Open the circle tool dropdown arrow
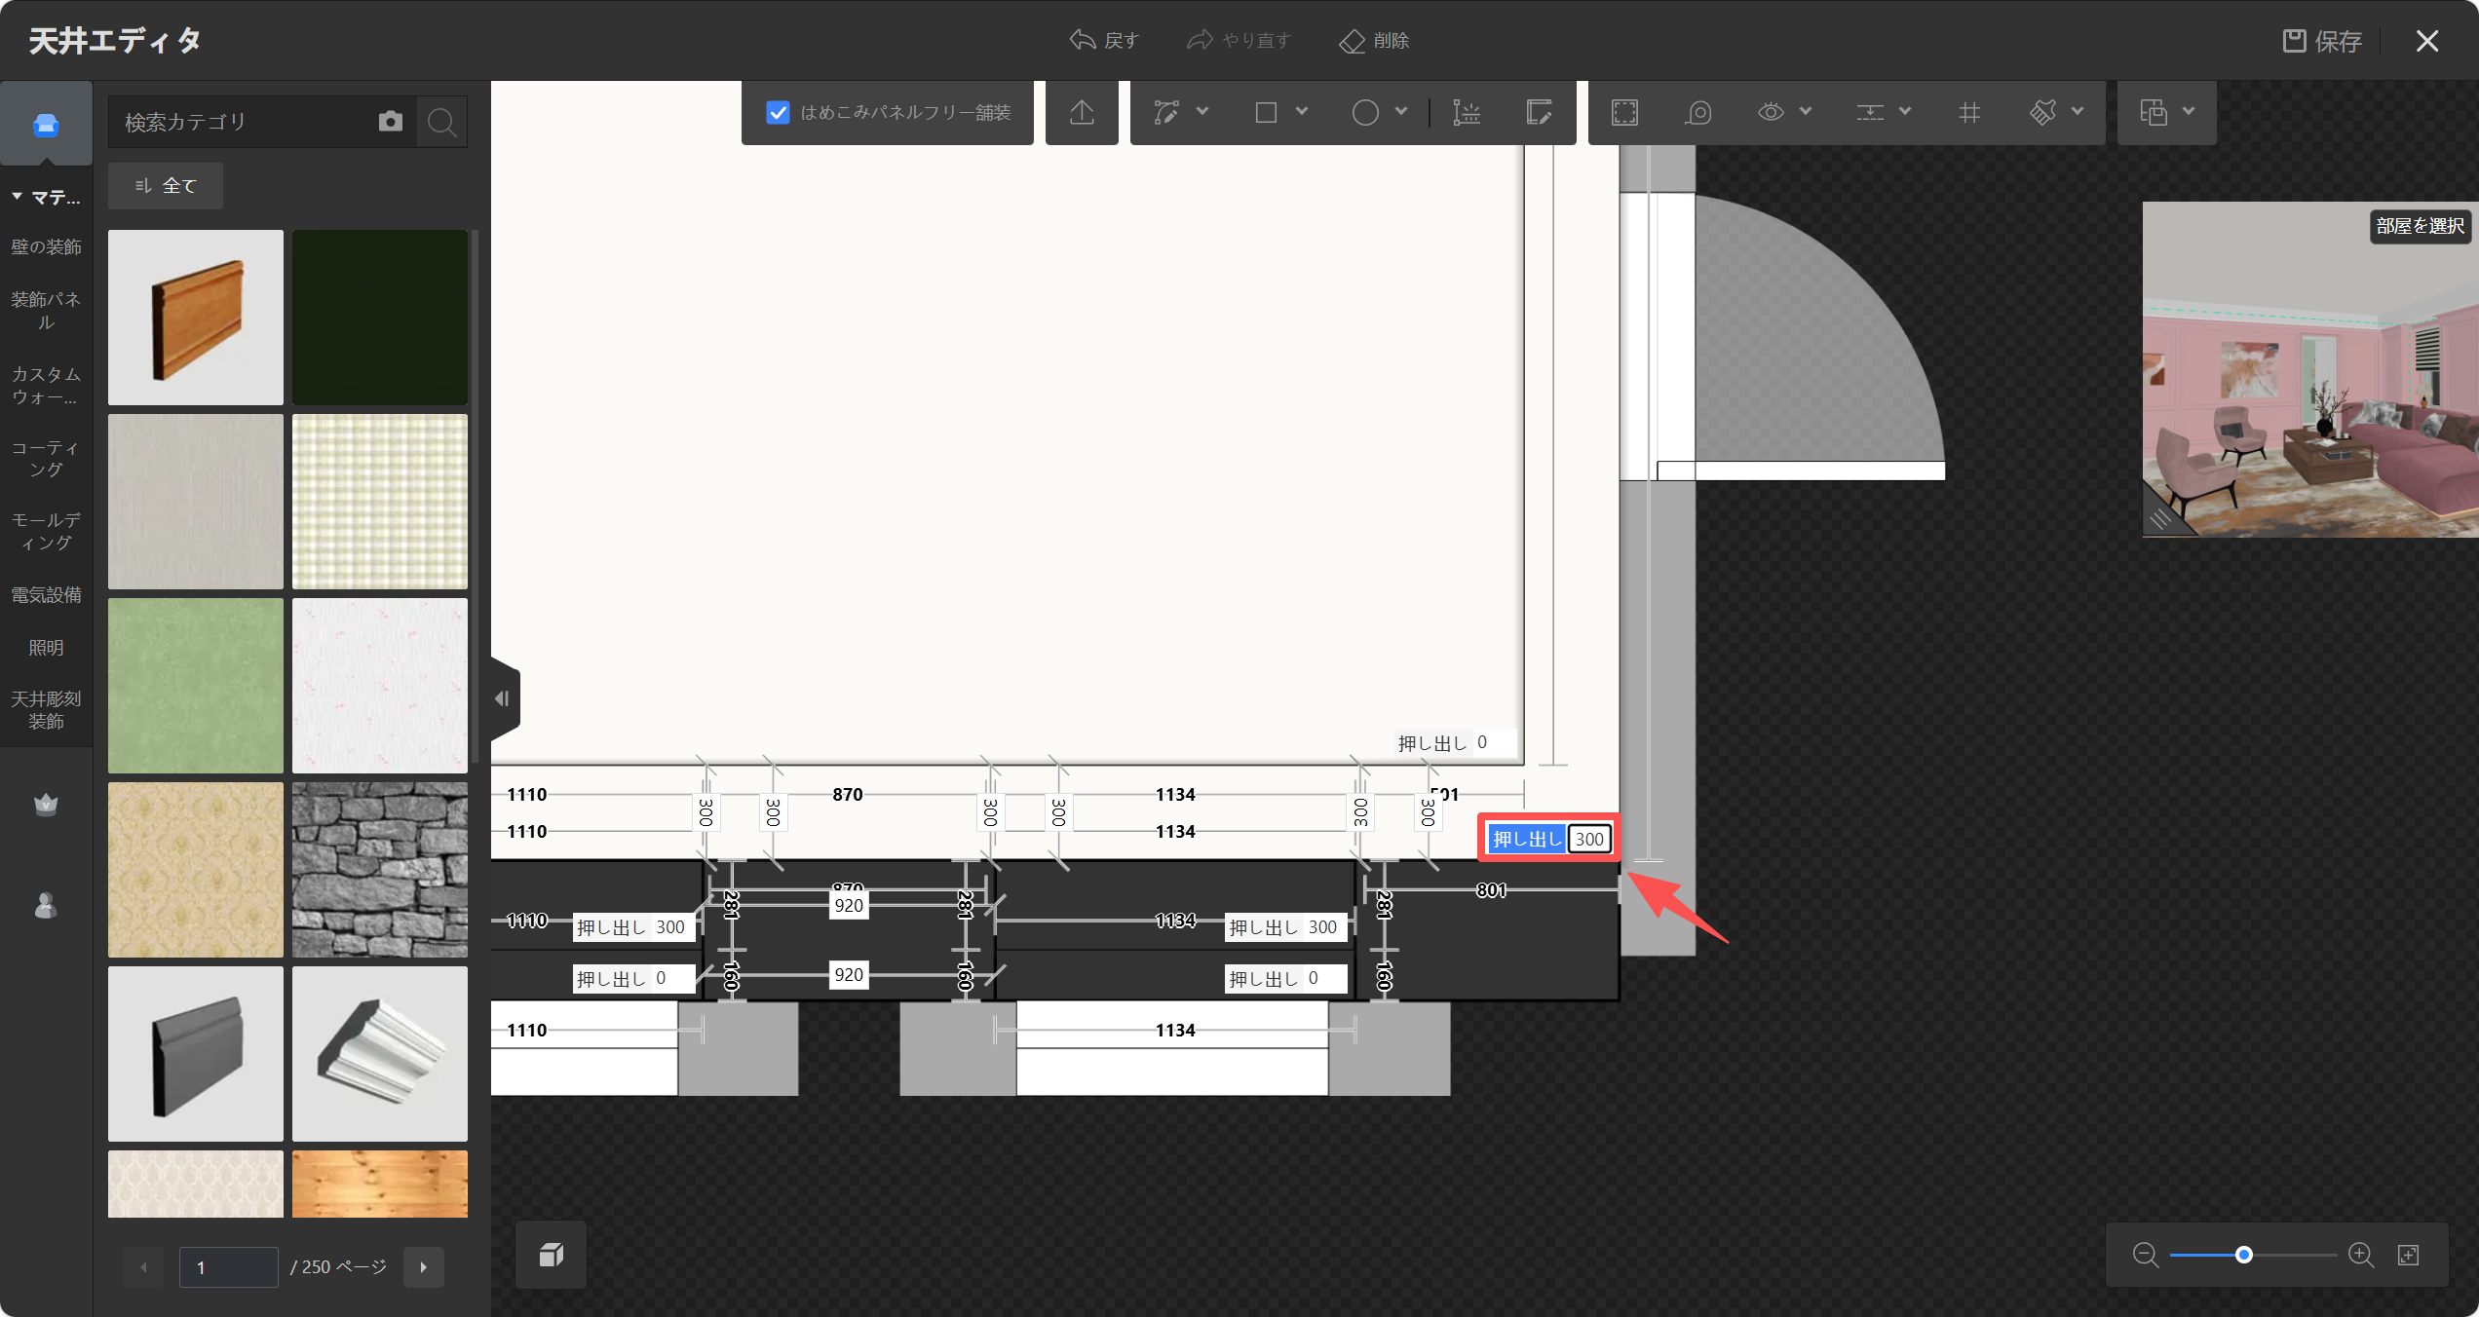Image resolution: width=2479 pixels, height=1317 pixels. [x=1401, y=112]
